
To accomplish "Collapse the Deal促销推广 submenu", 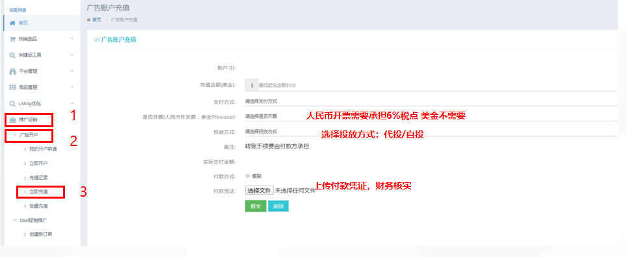I will [x=15, y=220].
